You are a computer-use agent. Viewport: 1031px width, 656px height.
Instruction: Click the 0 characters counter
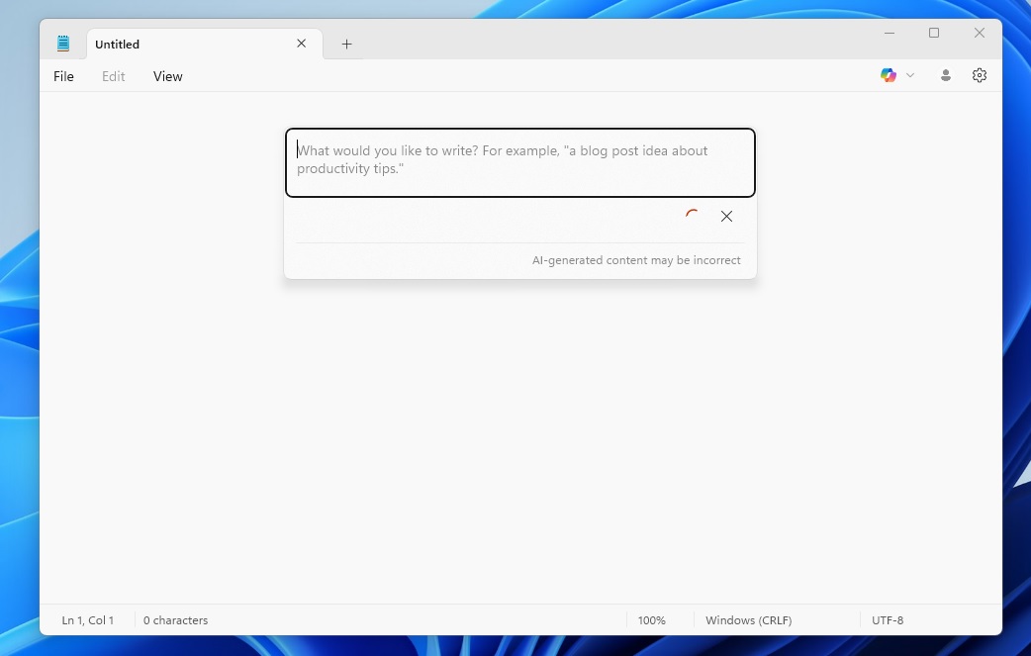(x=175, y=620)
